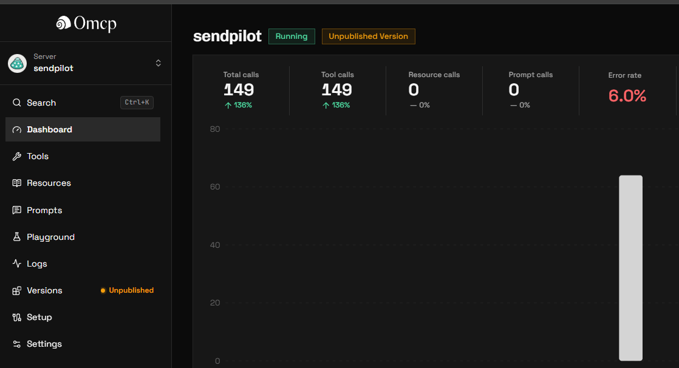The height and width of the screenshot is (368, 679).
Task: Click the 6.0% error rate value
Action: (x=627, y=96)
